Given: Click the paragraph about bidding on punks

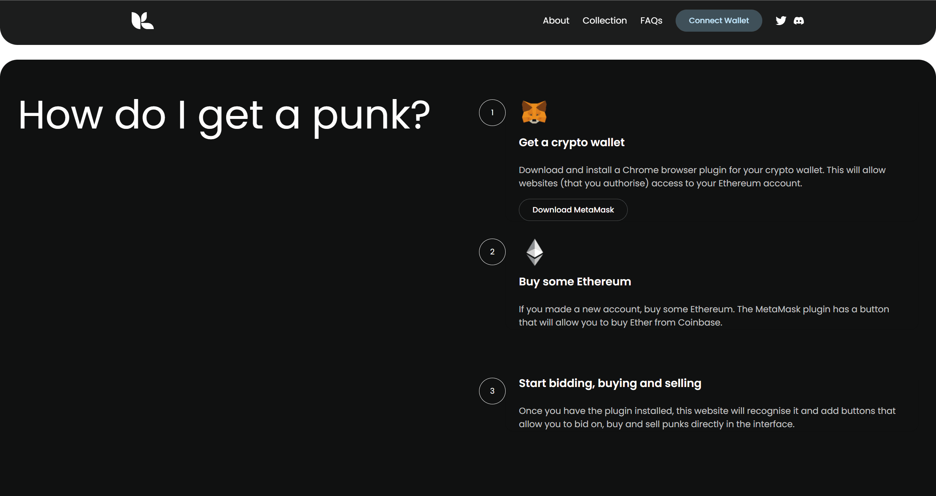Looking at the screenshot, I should 707,418.
